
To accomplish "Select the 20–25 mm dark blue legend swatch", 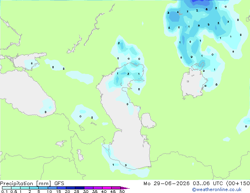I will click(71, 188).
